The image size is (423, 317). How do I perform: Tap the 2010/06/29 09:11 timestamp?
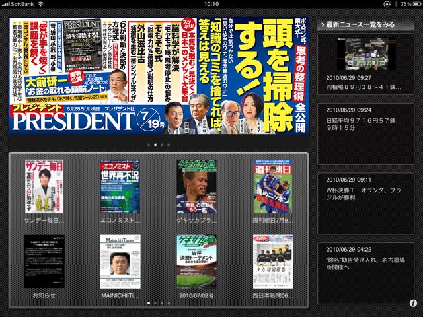click(348, 180)
